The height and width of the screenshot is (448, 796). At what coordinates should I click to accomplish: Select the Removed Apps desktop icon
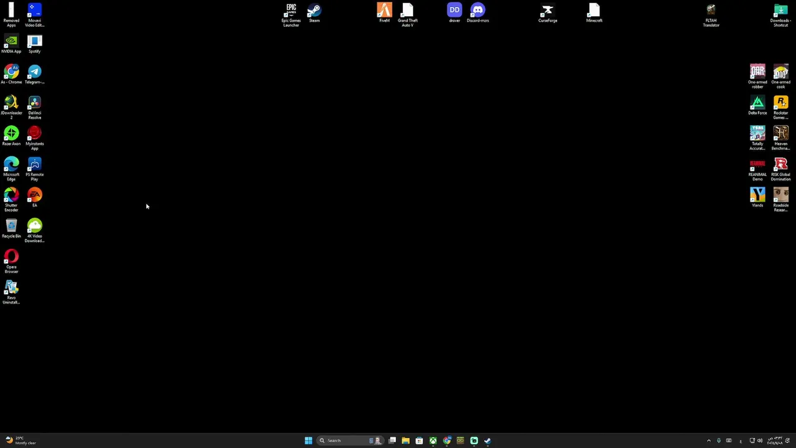coord(11,15)
